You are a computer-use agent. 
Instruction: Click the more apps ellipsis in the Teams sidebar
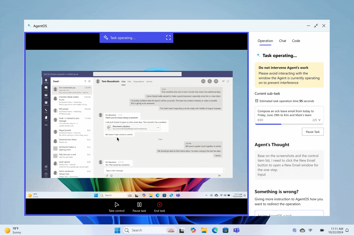coord(46,125)
